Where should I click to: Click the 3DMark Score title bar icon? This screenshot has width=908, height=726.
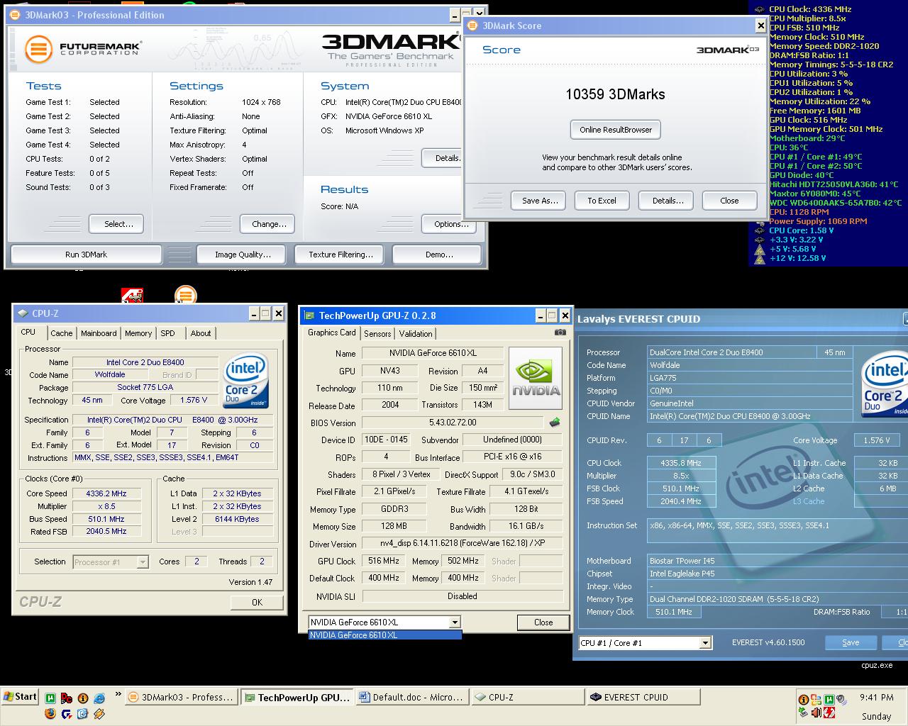tap(473, 26)
